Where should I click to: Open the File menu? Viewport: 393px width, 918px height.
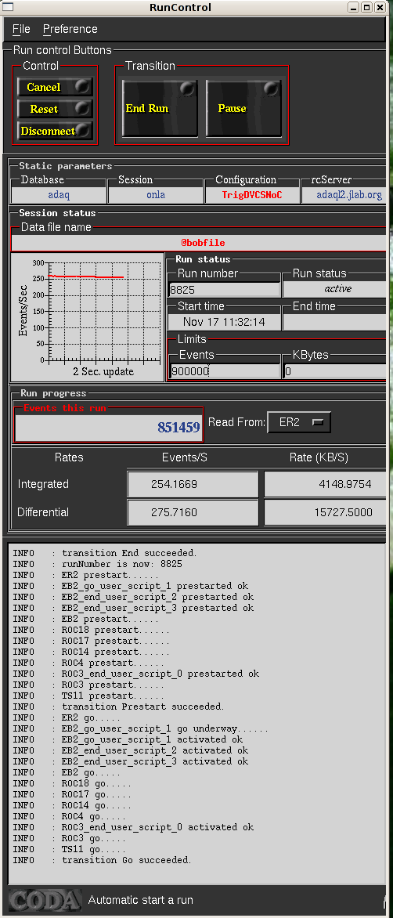pyautogui.click(x=21, y=29)
